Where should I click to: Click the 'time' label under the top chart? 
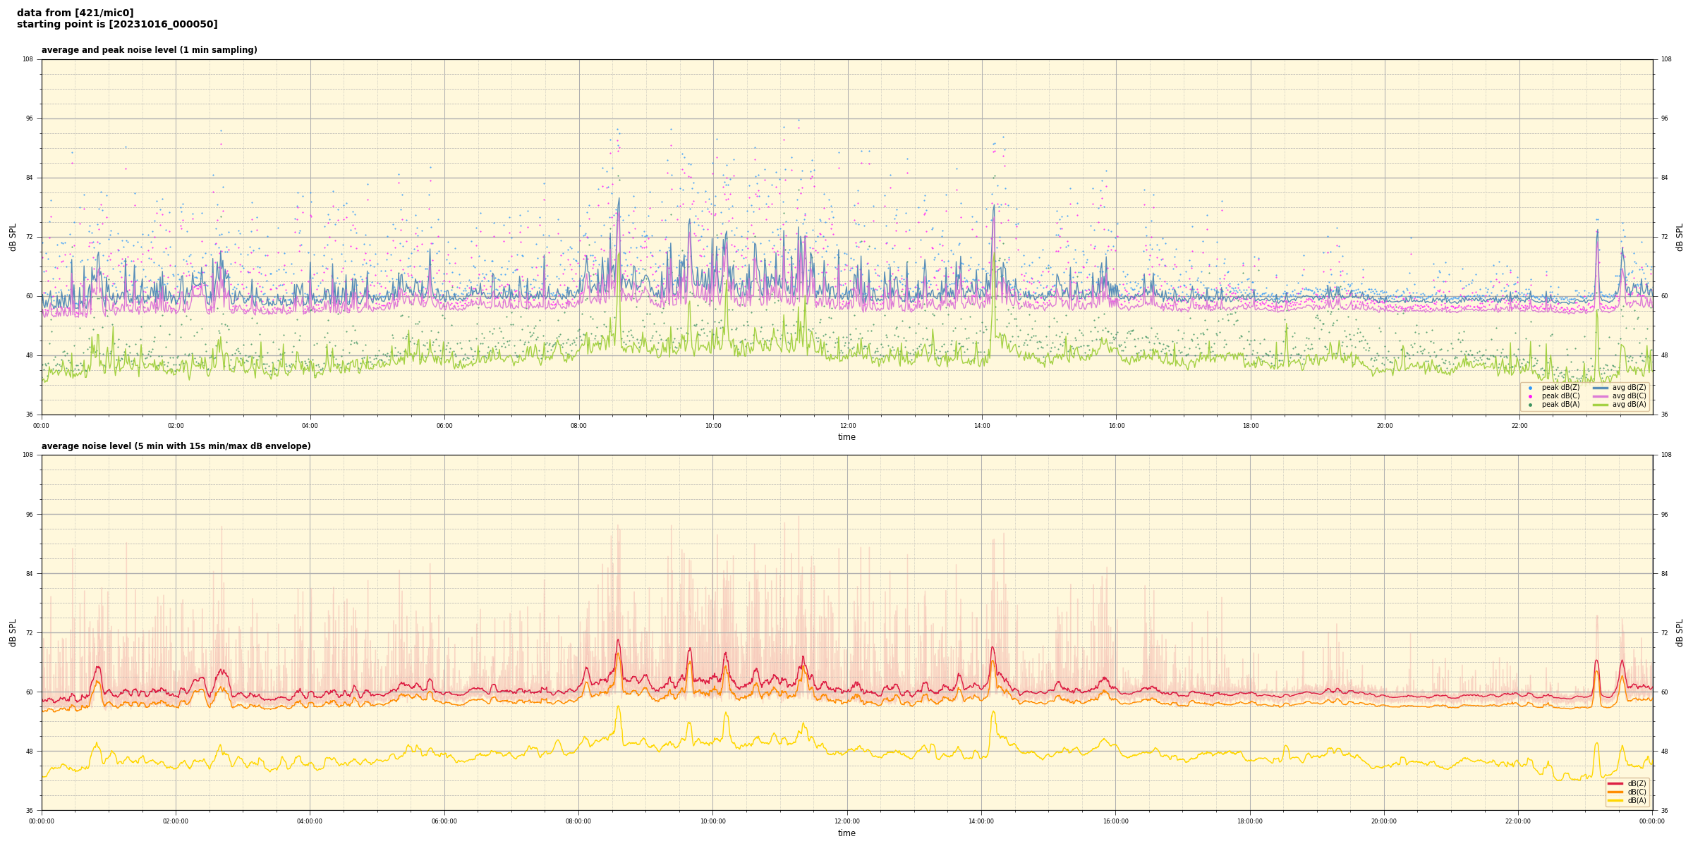[846, 437]
